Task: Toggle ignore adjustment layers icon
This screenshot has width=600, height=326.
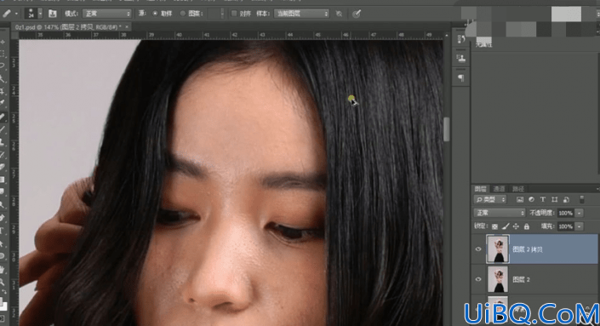Action: (339, 14)
